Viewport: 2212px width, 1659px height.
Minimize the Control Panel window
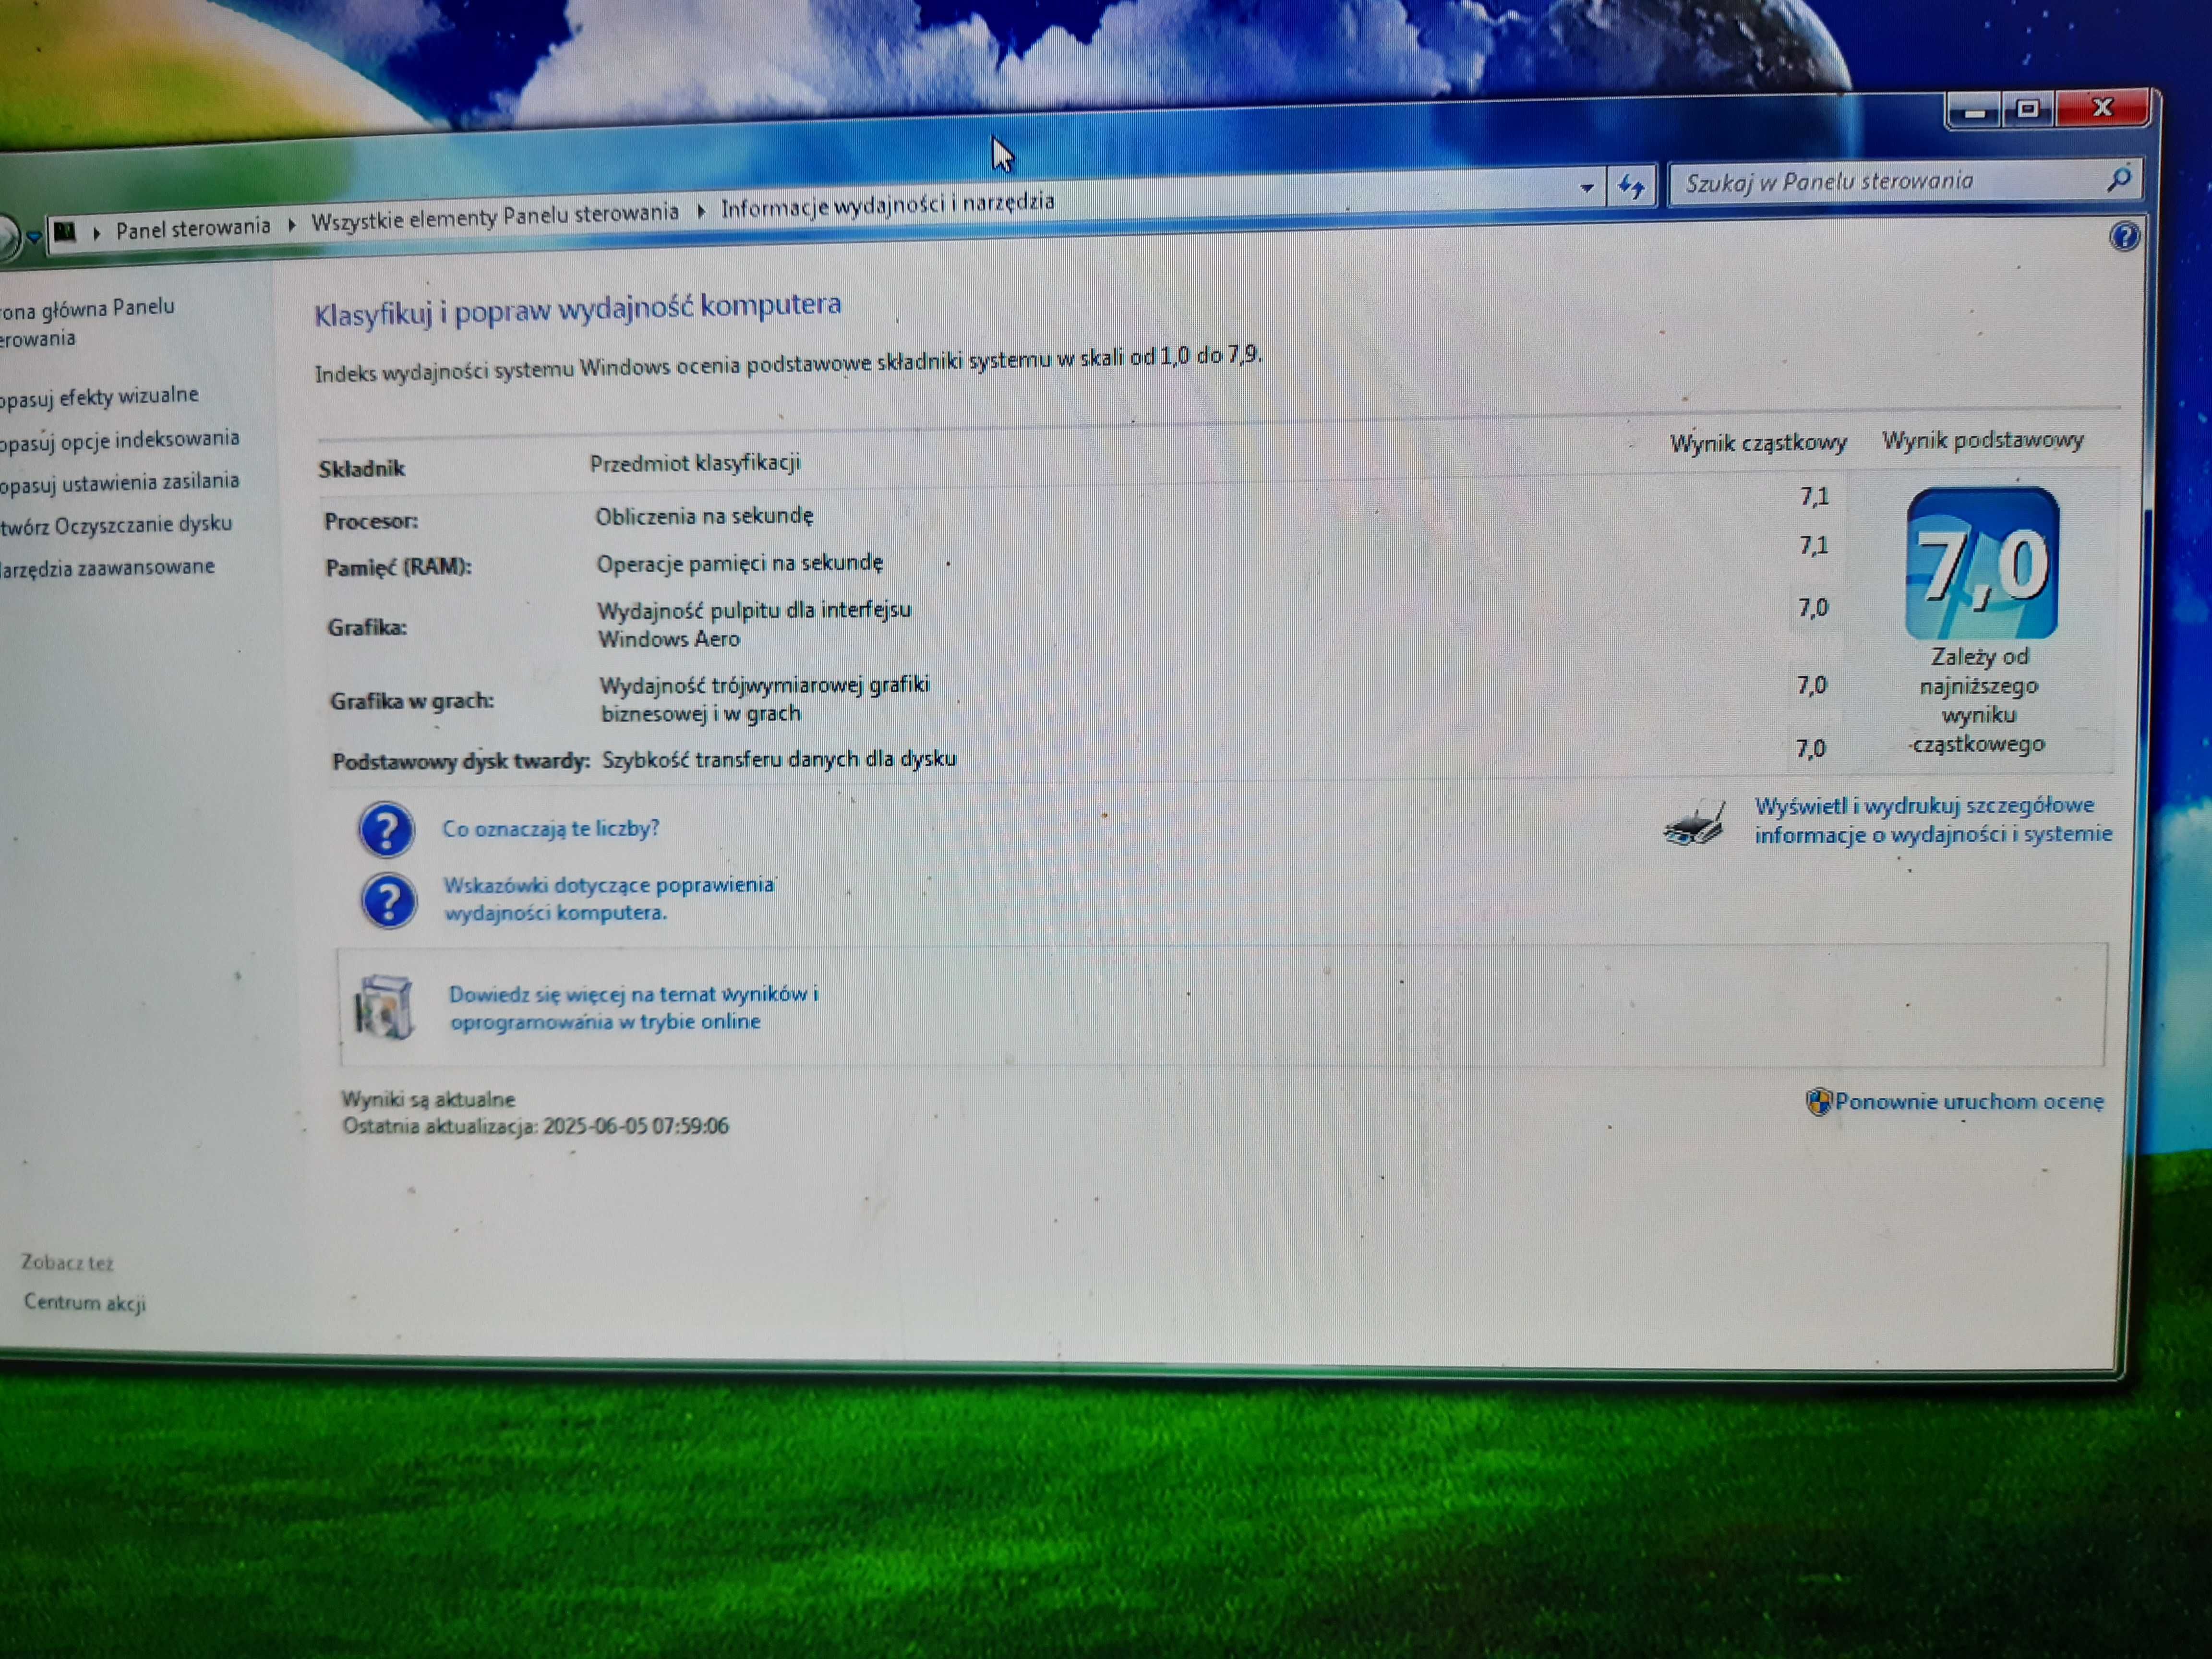point(1973,112)
